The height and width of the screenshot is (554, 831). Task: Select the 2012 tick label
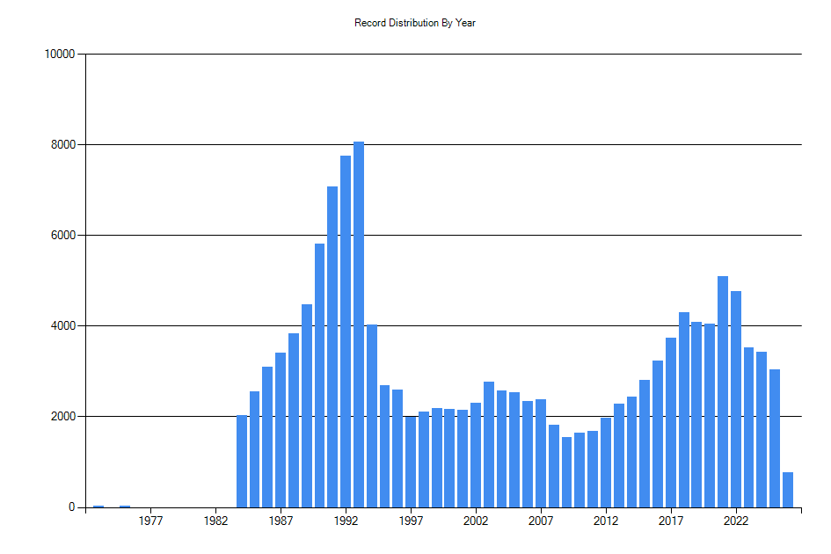click(606, 521)
